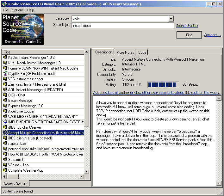Click results list scroll left arrow

click(x=4, y=176)
